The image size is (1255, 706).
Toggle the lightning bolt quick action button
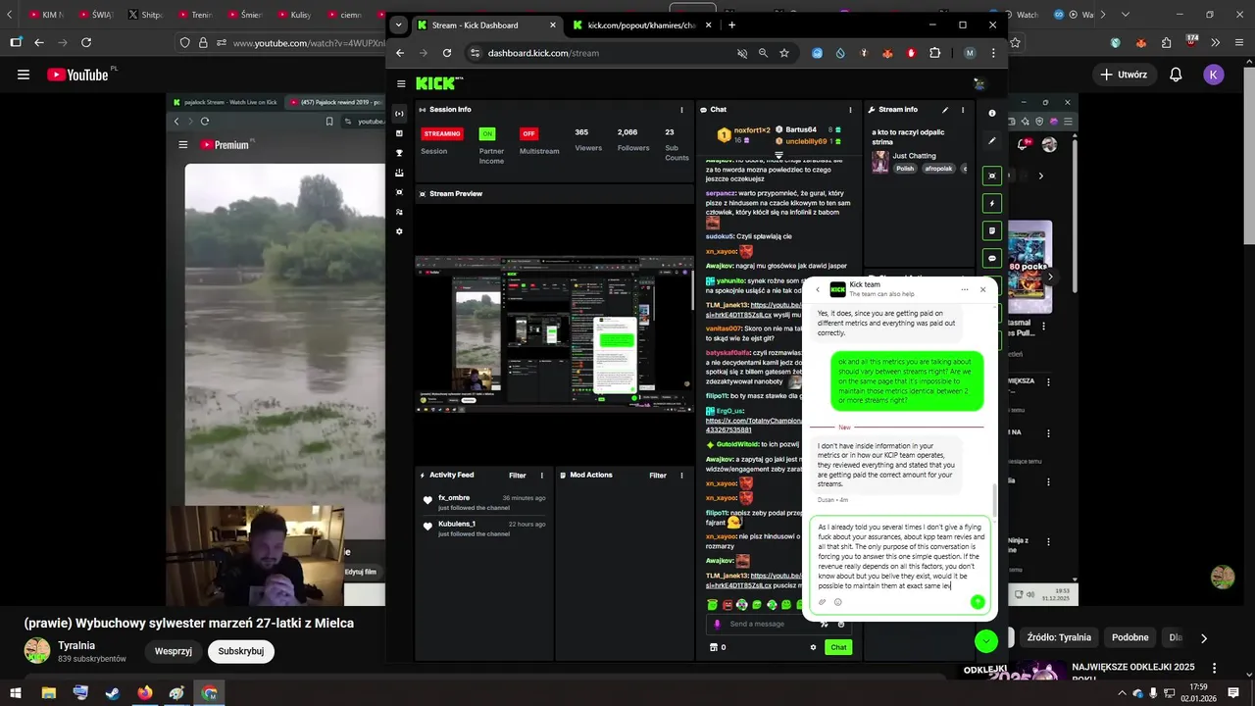point(992,204)
